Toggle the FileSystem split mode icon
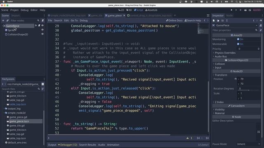The width and height of the screenshot is (264, 148). point(43,84)
